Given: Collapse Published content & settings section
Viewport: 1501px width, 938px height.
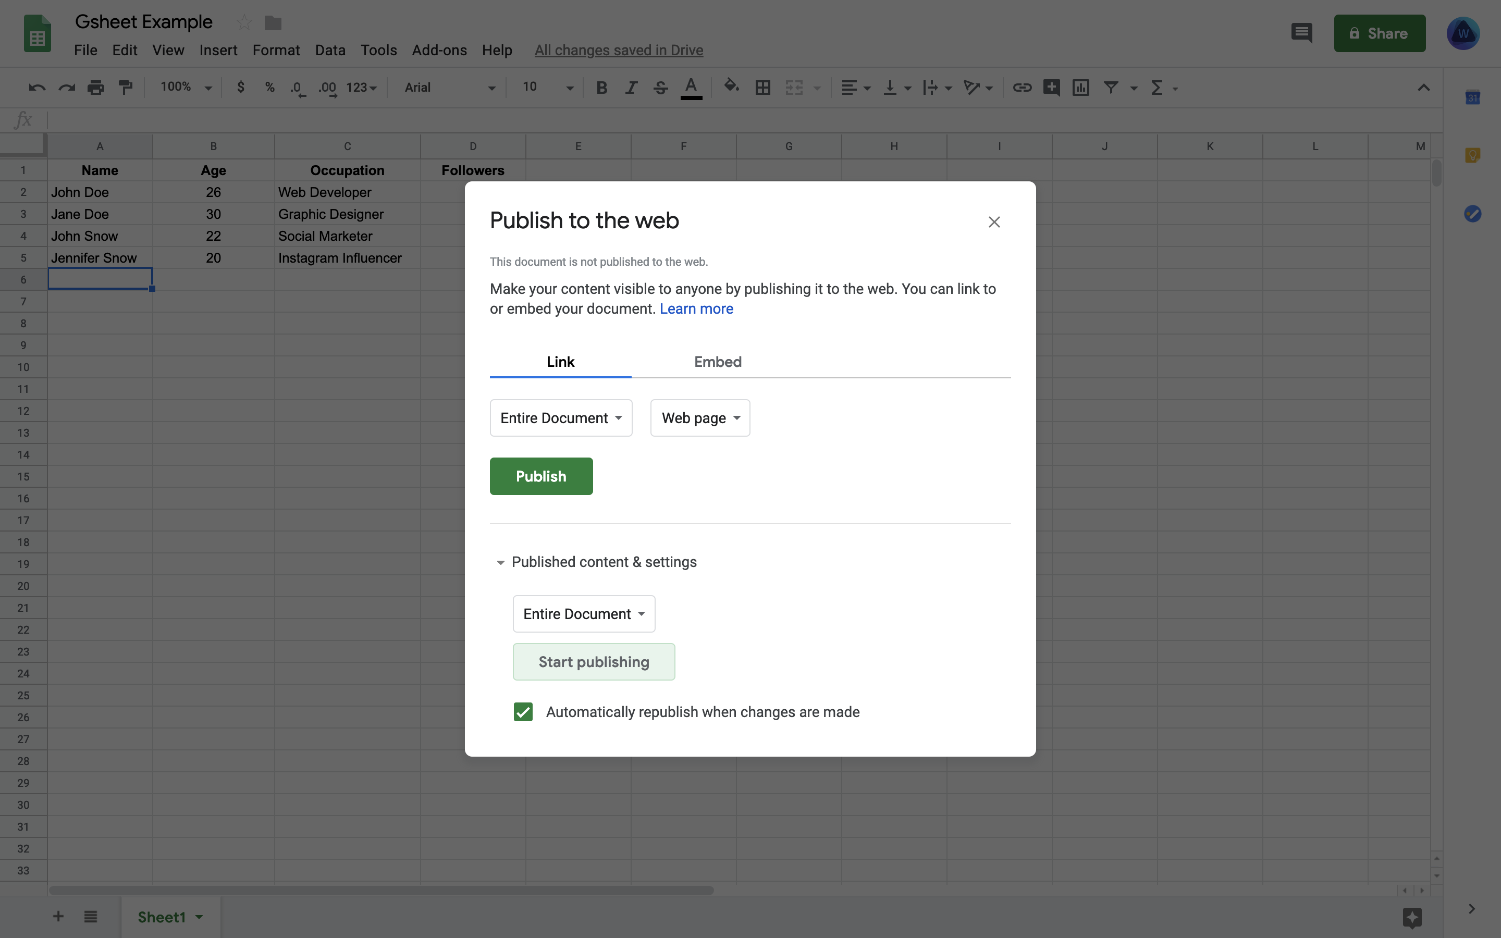Looking at the screenshot, I should pos(500,562).
